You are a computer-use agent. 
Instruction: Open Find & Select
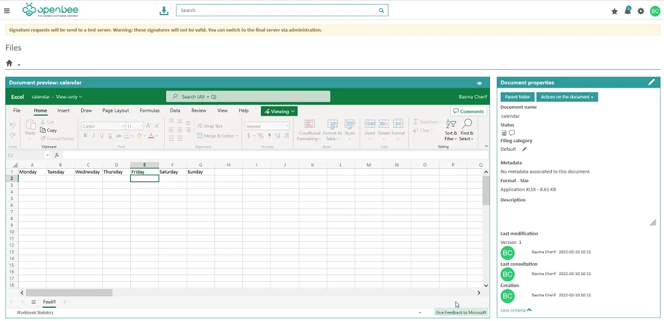(x=466, y=130)
